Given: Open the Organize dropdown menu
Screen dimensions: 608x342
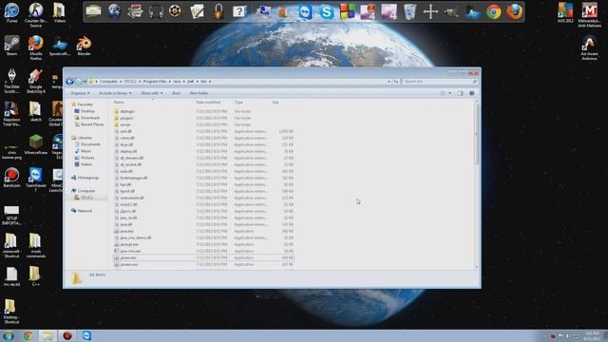Looking at the screenshot, I should (x=80, y=93).
